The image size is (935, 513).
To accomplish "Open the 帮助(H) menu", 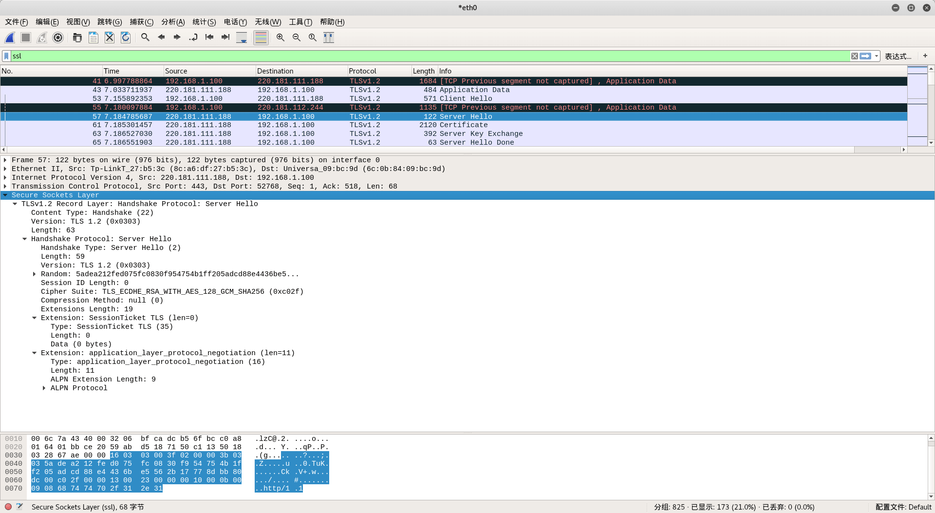I will [332, 22].
